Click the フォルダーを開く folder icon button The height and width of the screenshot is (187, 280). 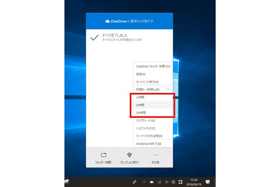tap(103, 155)
